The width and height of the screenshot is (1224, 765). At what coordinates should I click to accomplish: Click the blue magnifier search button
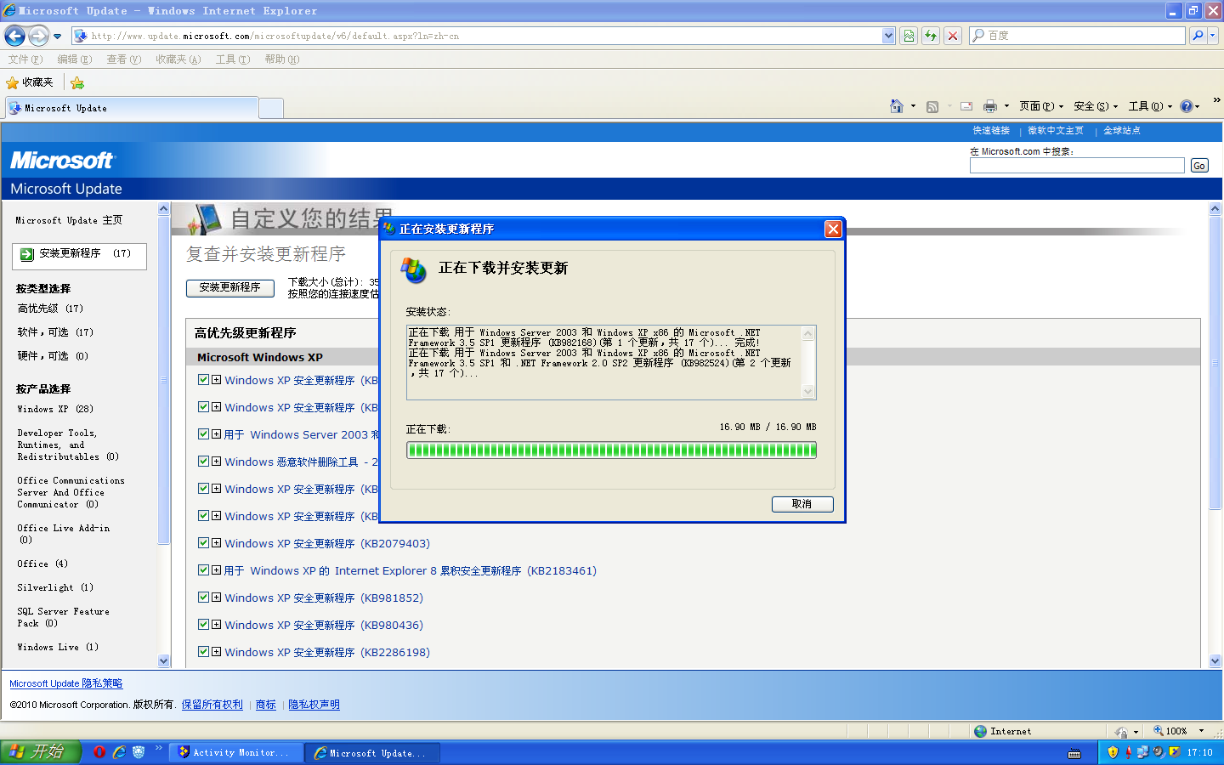coord(1198,36)
